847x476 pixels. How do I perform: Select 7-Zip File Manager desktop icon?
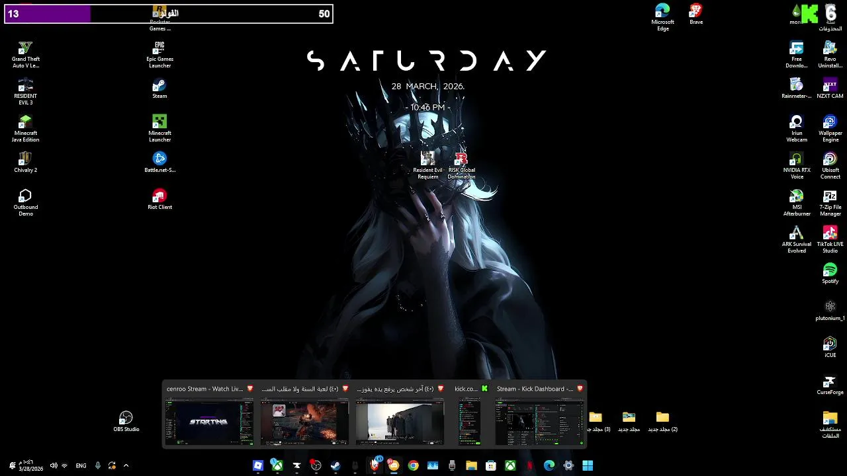click(830, 203)
